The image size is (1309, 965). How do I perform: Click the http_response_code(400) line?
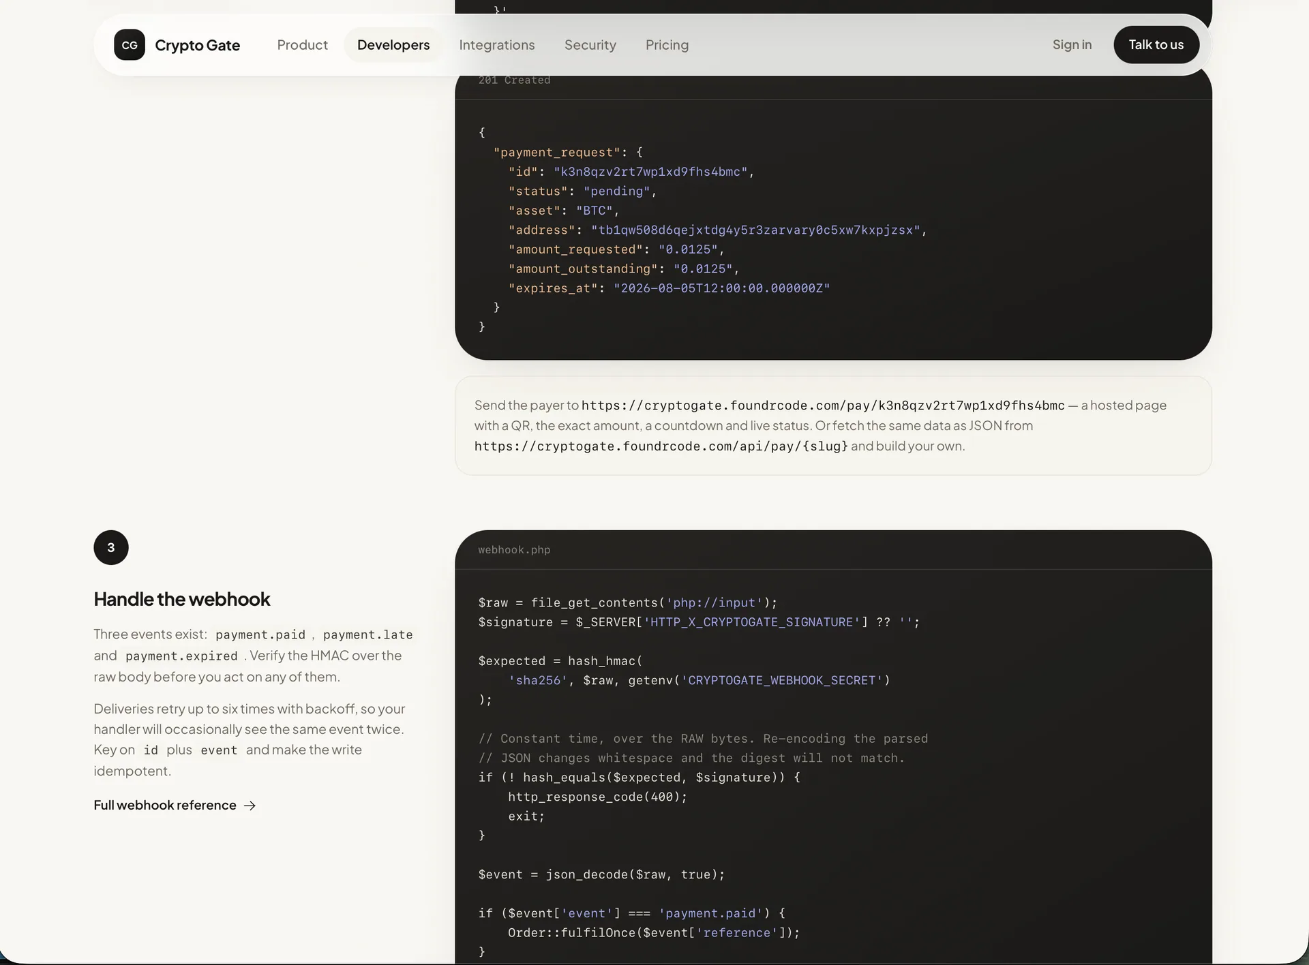(x=597, y=797)
